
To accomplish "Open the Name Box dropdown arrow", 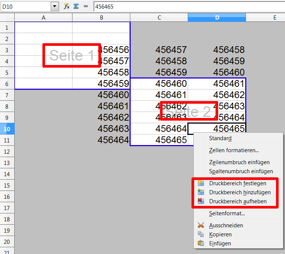I will point(55,6).
